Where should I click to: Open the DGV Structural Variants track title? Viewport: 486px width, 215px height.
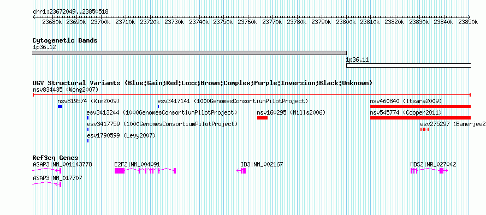tap(203, 83)
